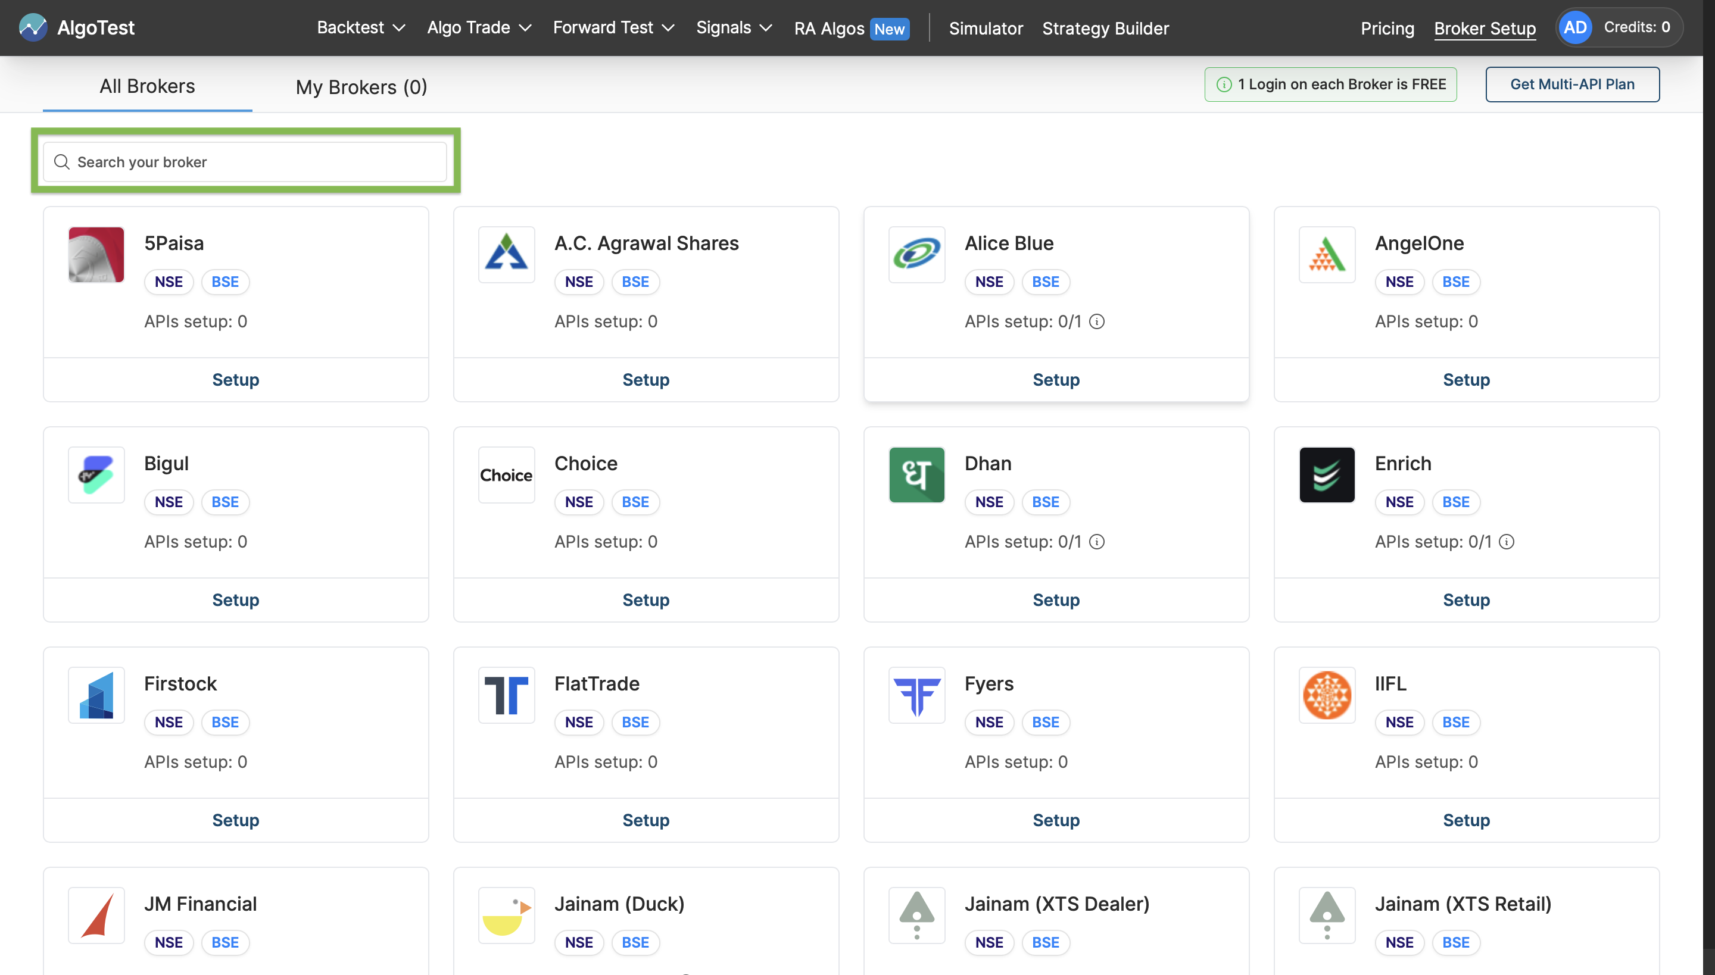Open the AD user avatar

[1575, 27]
